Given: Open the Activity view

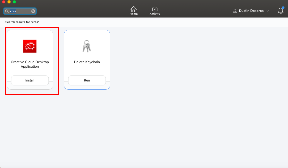Looking at the screenshot, I should pyautogui.click(x=155, y=11).
